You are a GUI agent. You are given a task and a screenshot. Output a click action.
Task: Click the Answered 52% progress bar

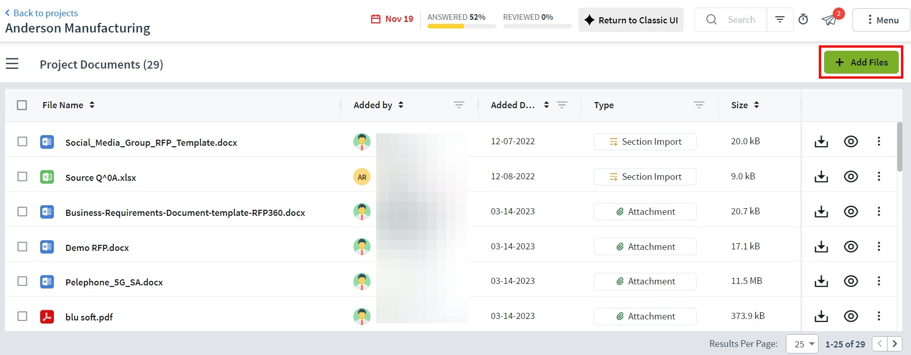coord(462,26)
